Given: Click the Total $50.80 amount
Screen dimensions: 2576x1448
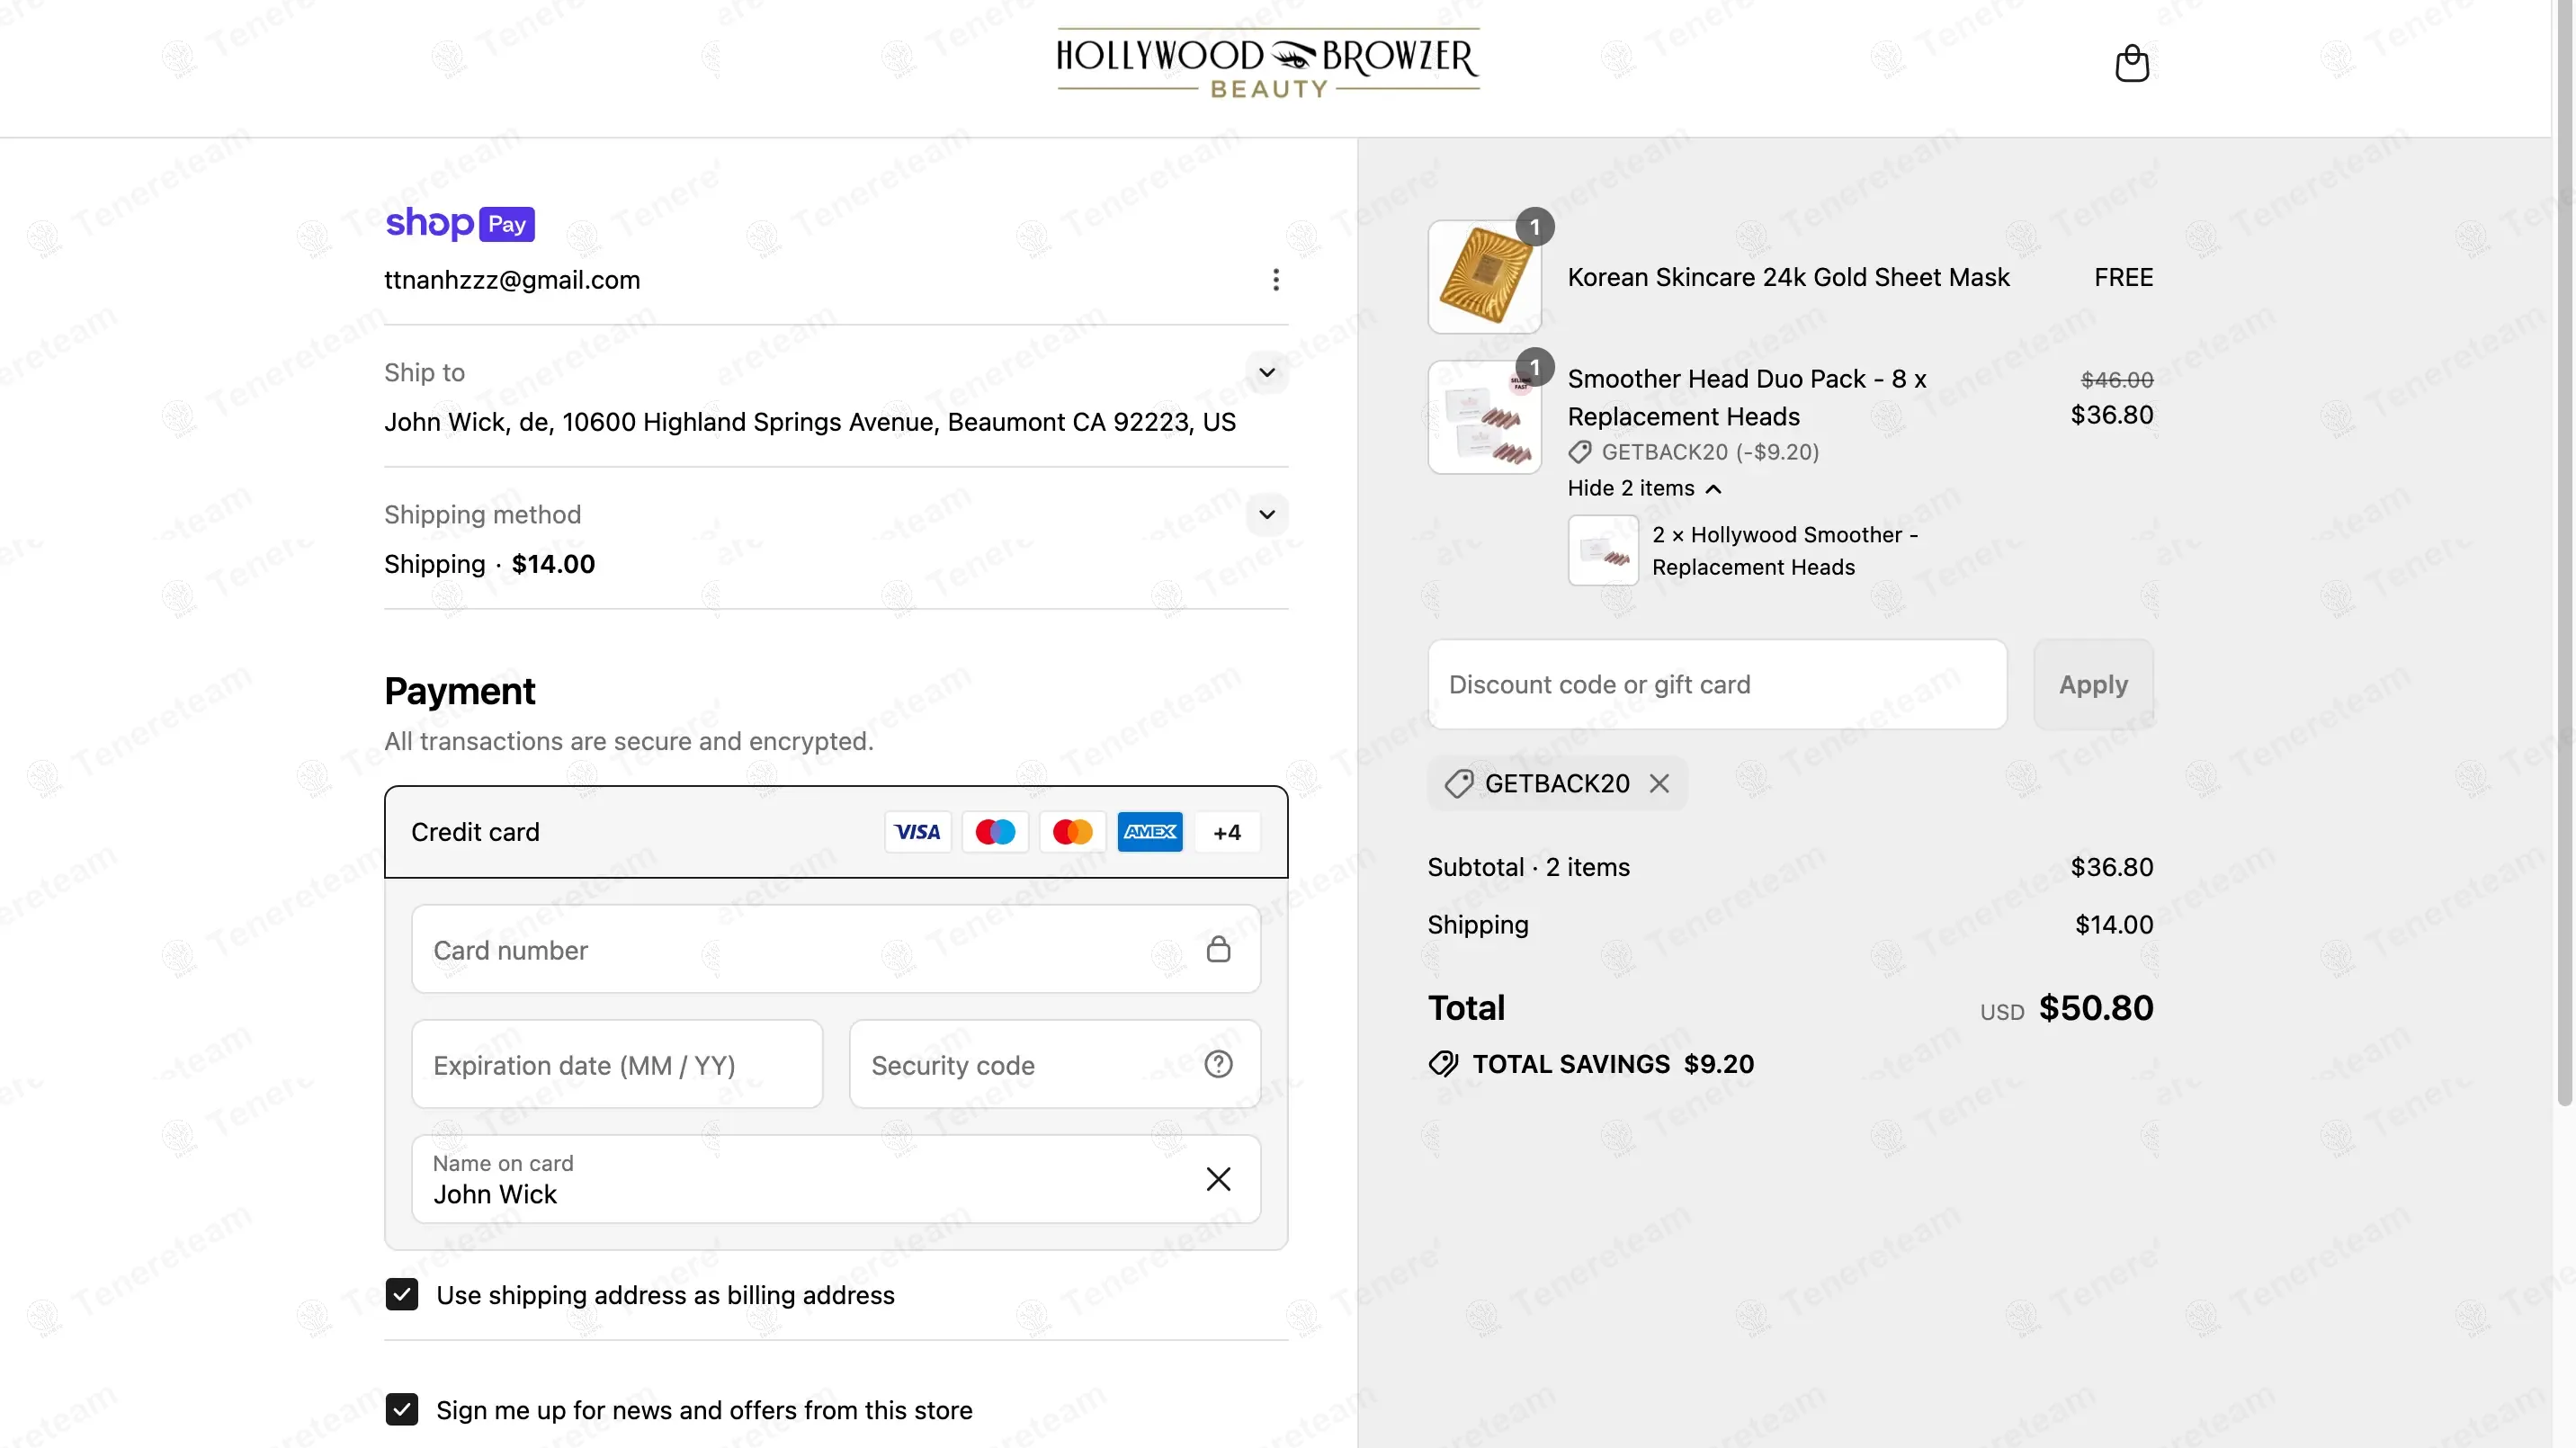Looking at the screenshot, I should click(2095, 1008).
